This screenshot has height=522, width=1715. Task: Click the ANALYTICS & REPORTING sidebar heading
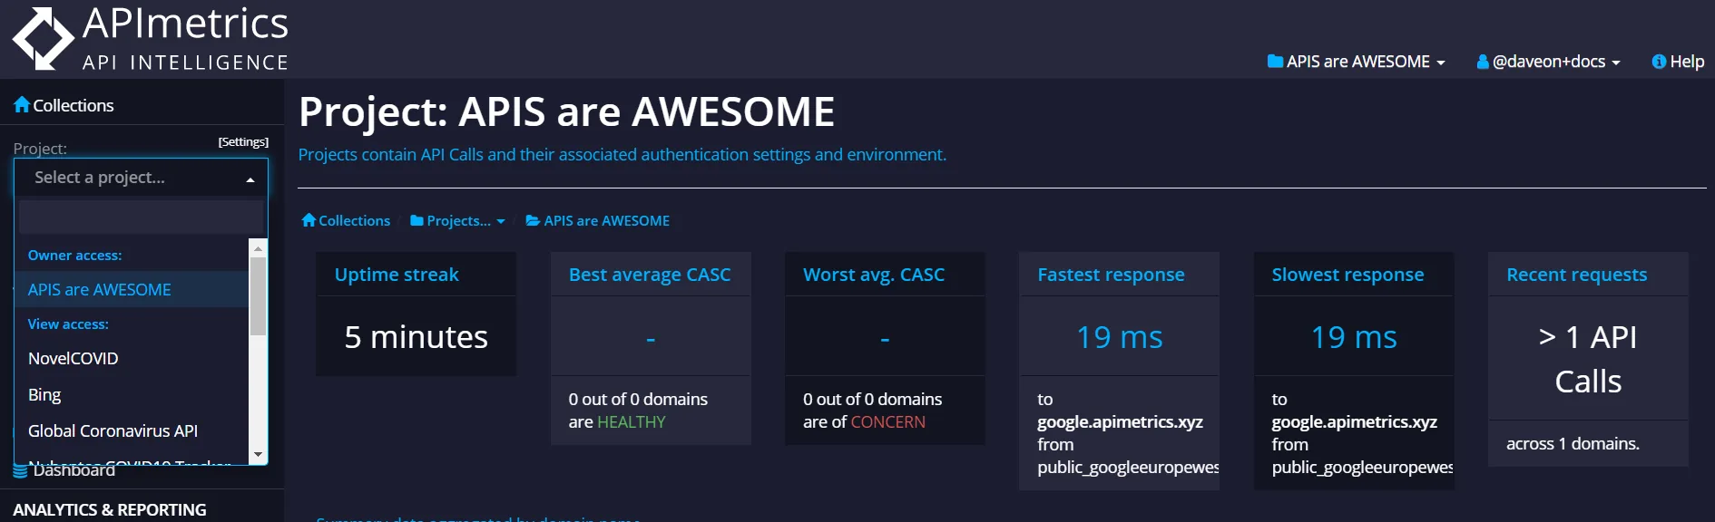point(110,509)
